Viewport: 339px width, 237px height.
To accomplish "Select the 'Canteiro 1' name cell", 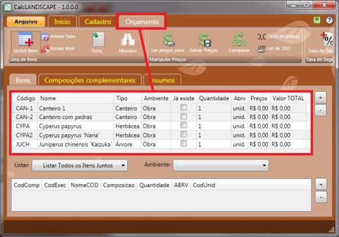I will click(76, 108).
